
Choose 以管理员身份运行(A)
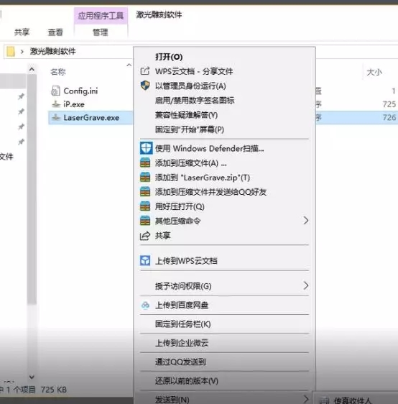tap(190, 86)
